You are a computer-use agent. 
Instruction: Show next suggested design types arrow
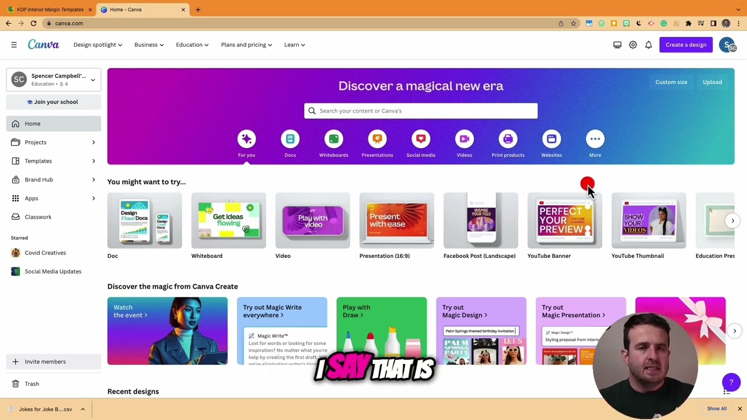732,220
